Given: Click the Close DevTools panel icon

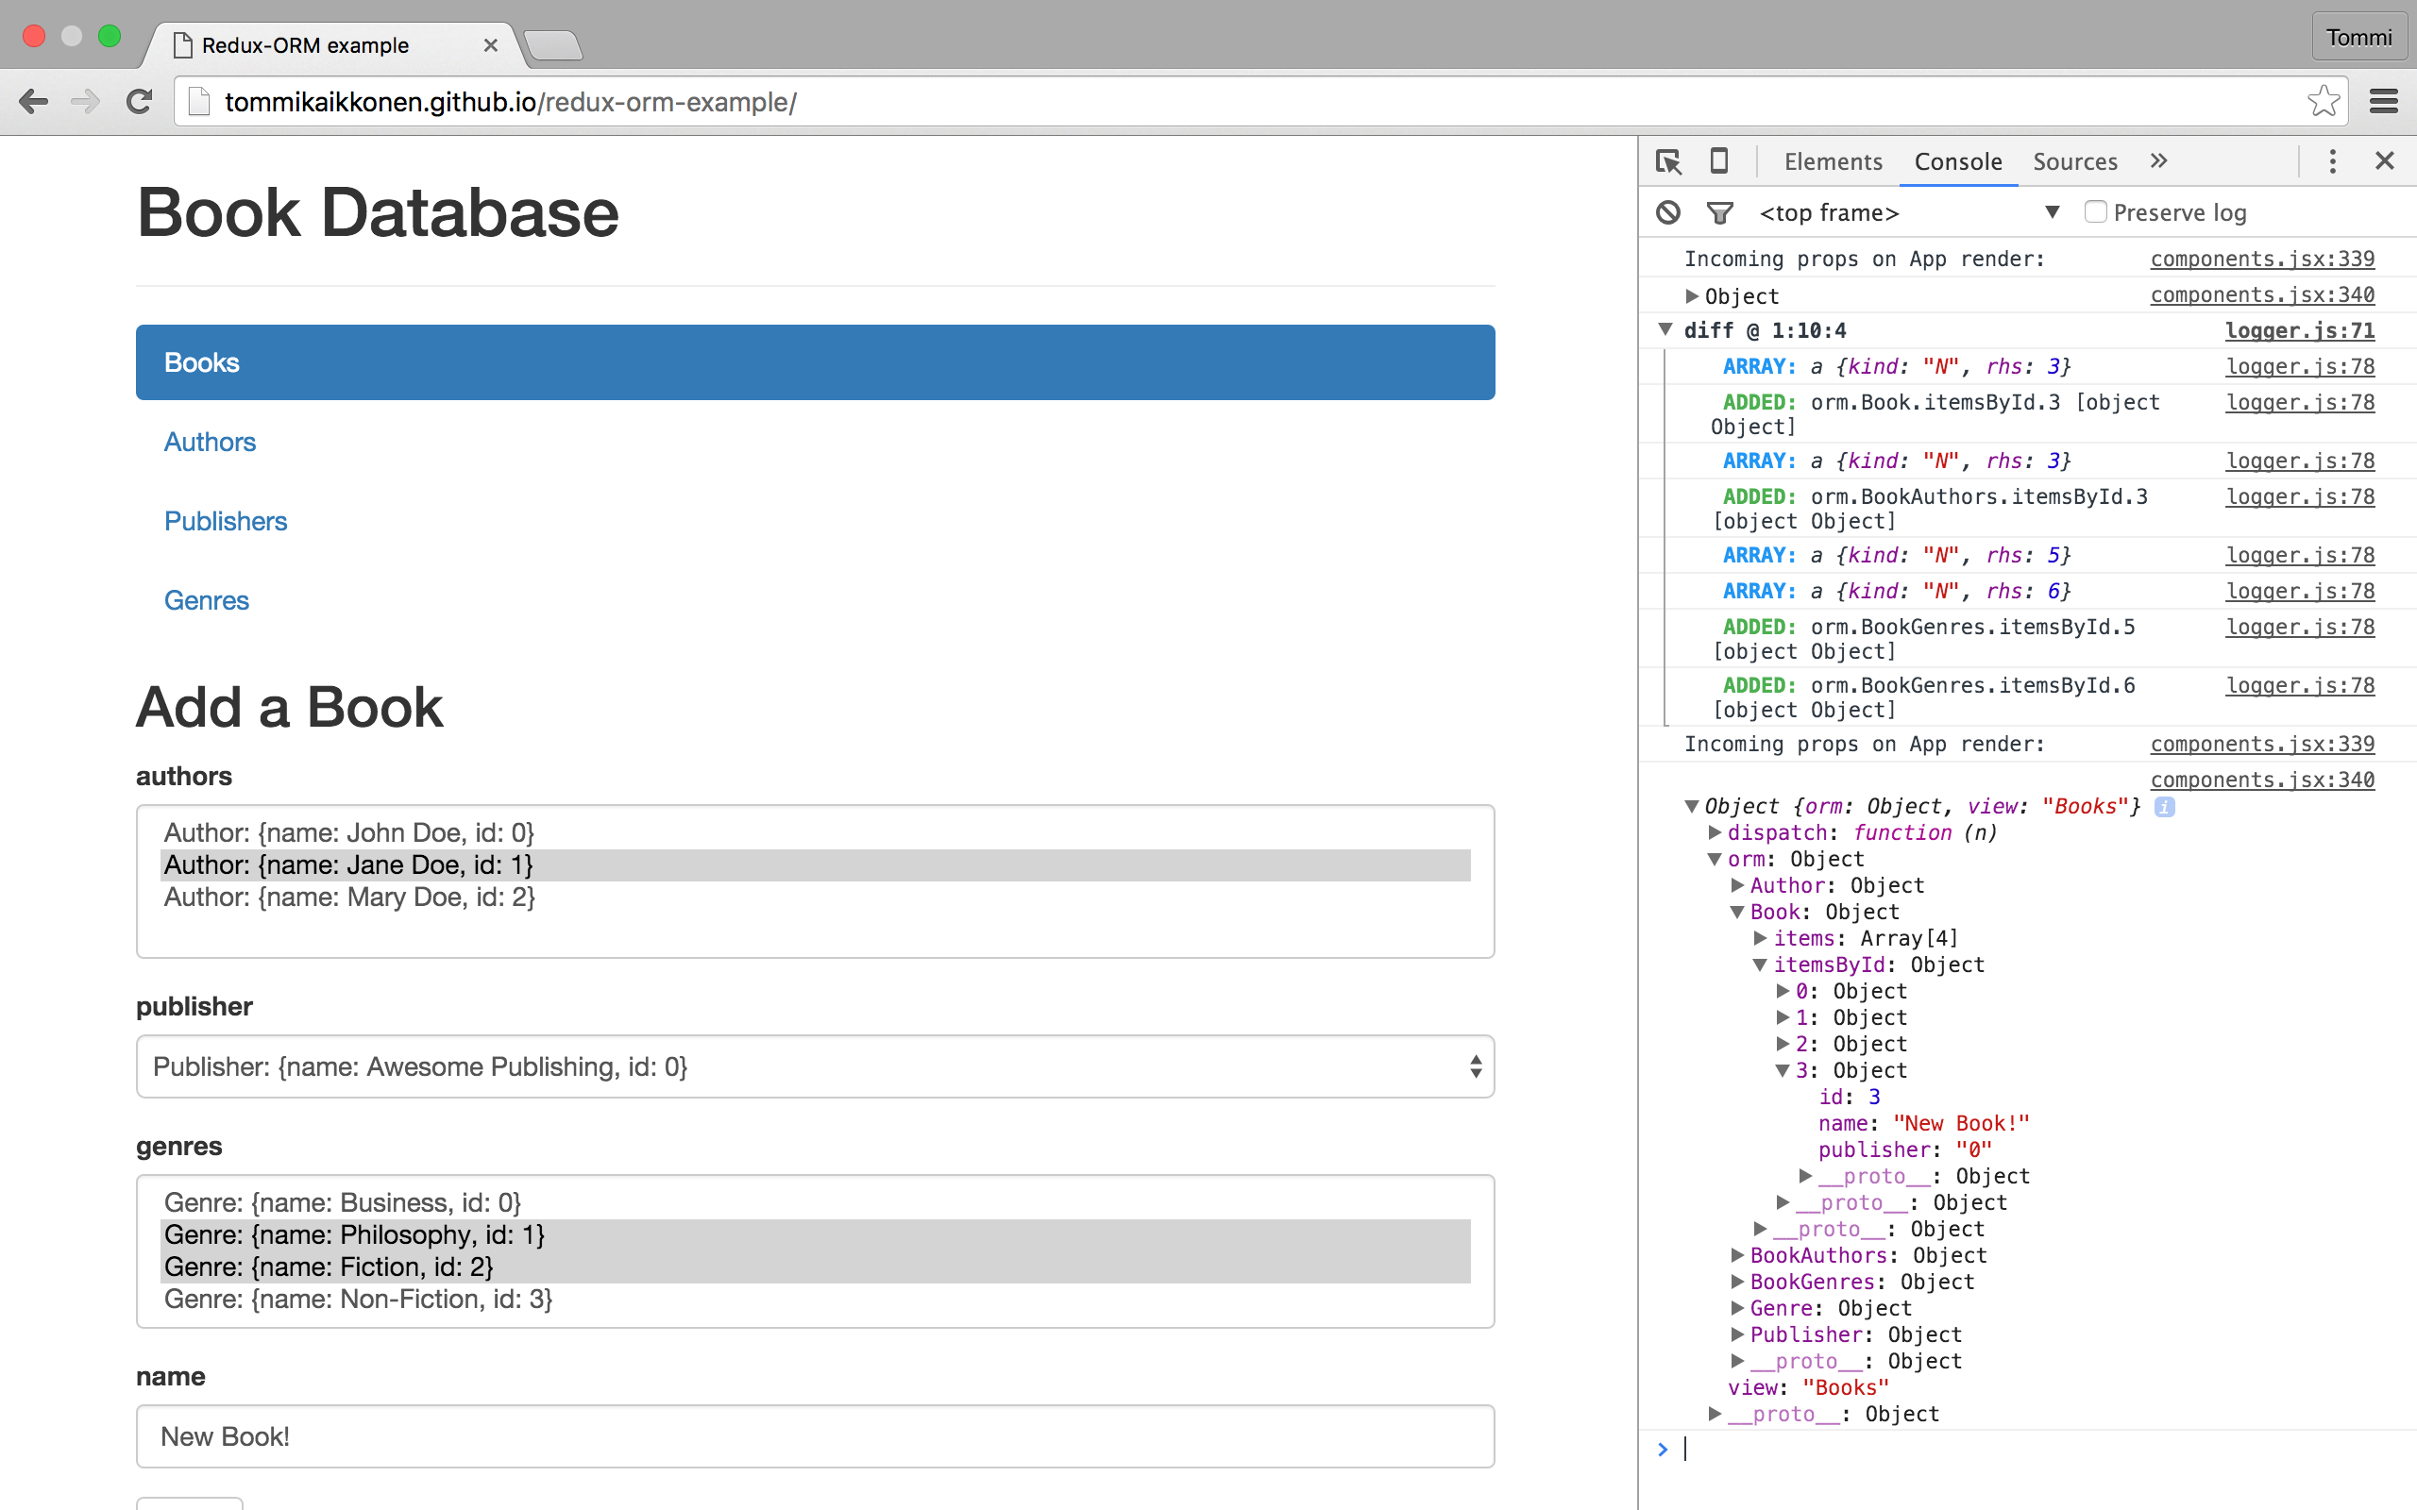Looking at the screenshot, I should (2386, 160).
